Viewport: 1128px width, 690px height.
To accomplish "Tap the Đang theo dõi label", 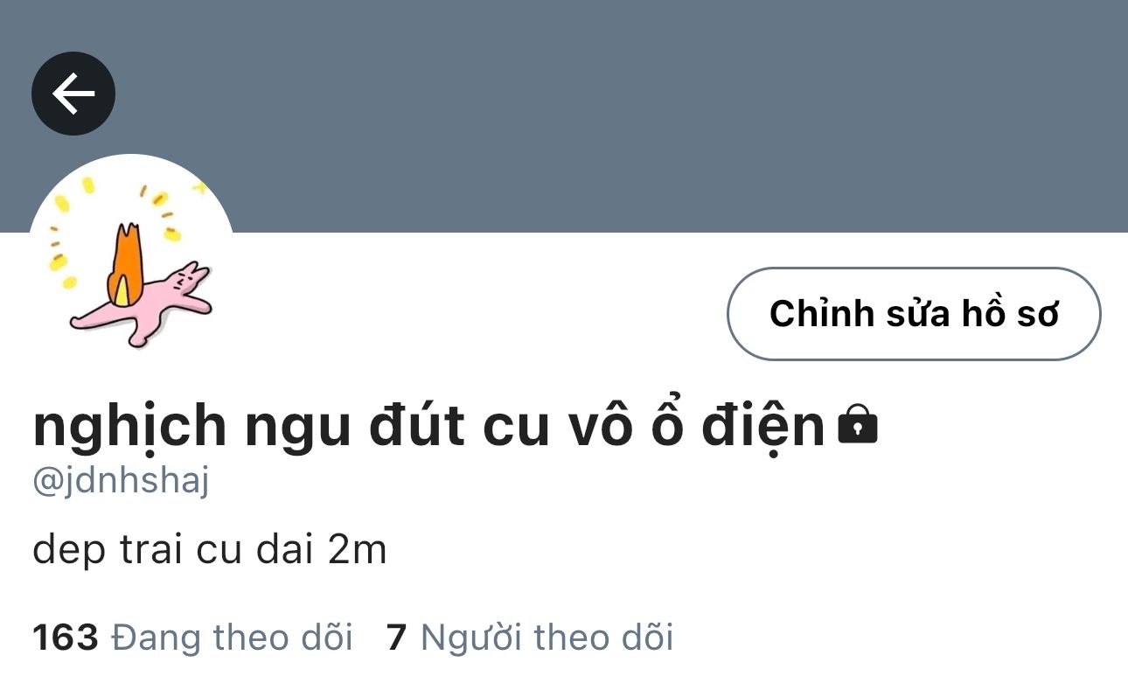I will (x=233, y=638).
